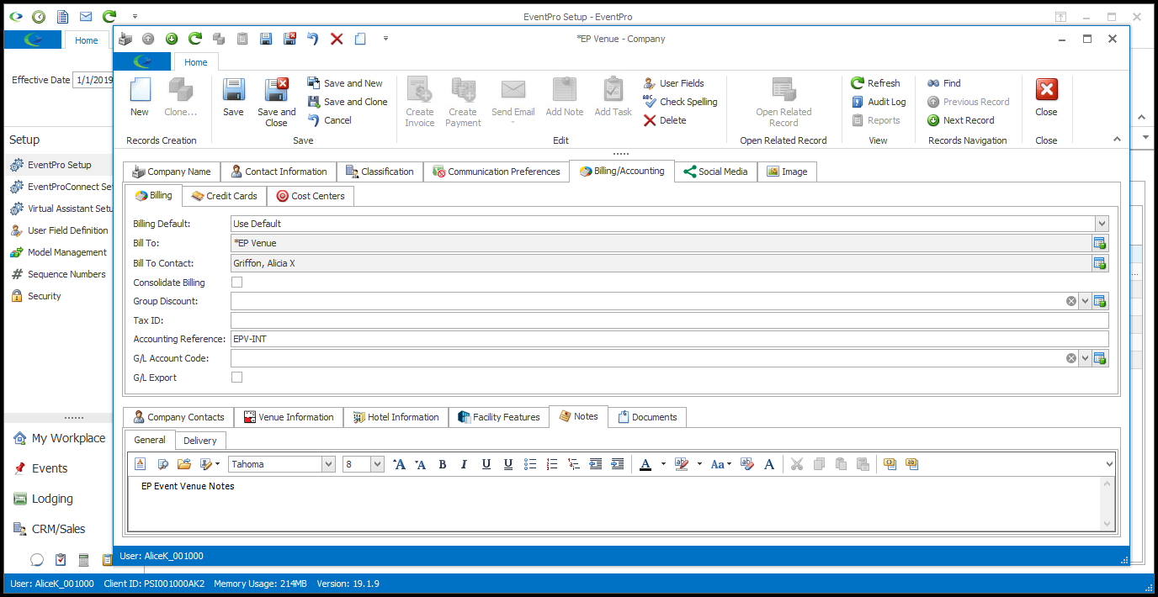
Task: Open the Cost Centers sub-tab
Action: click(x=311, y=196)
